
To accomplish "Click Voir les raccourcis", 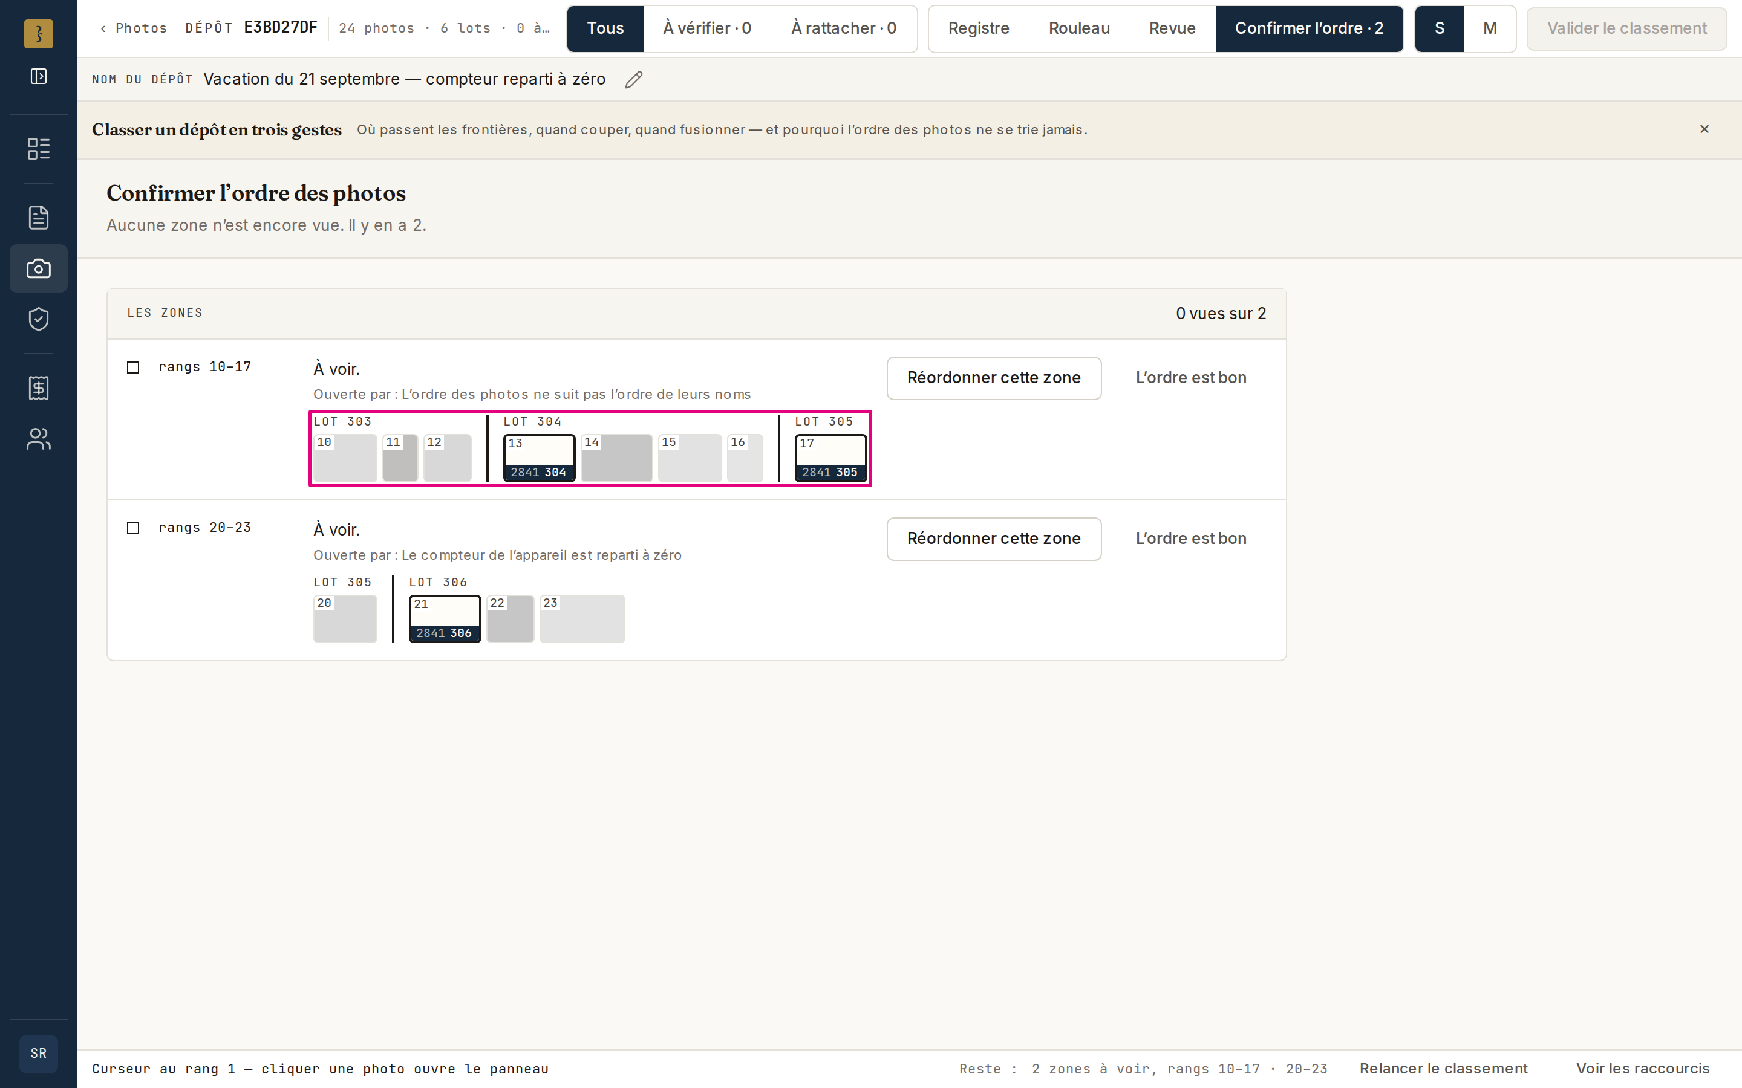I will point(1643,1069).
